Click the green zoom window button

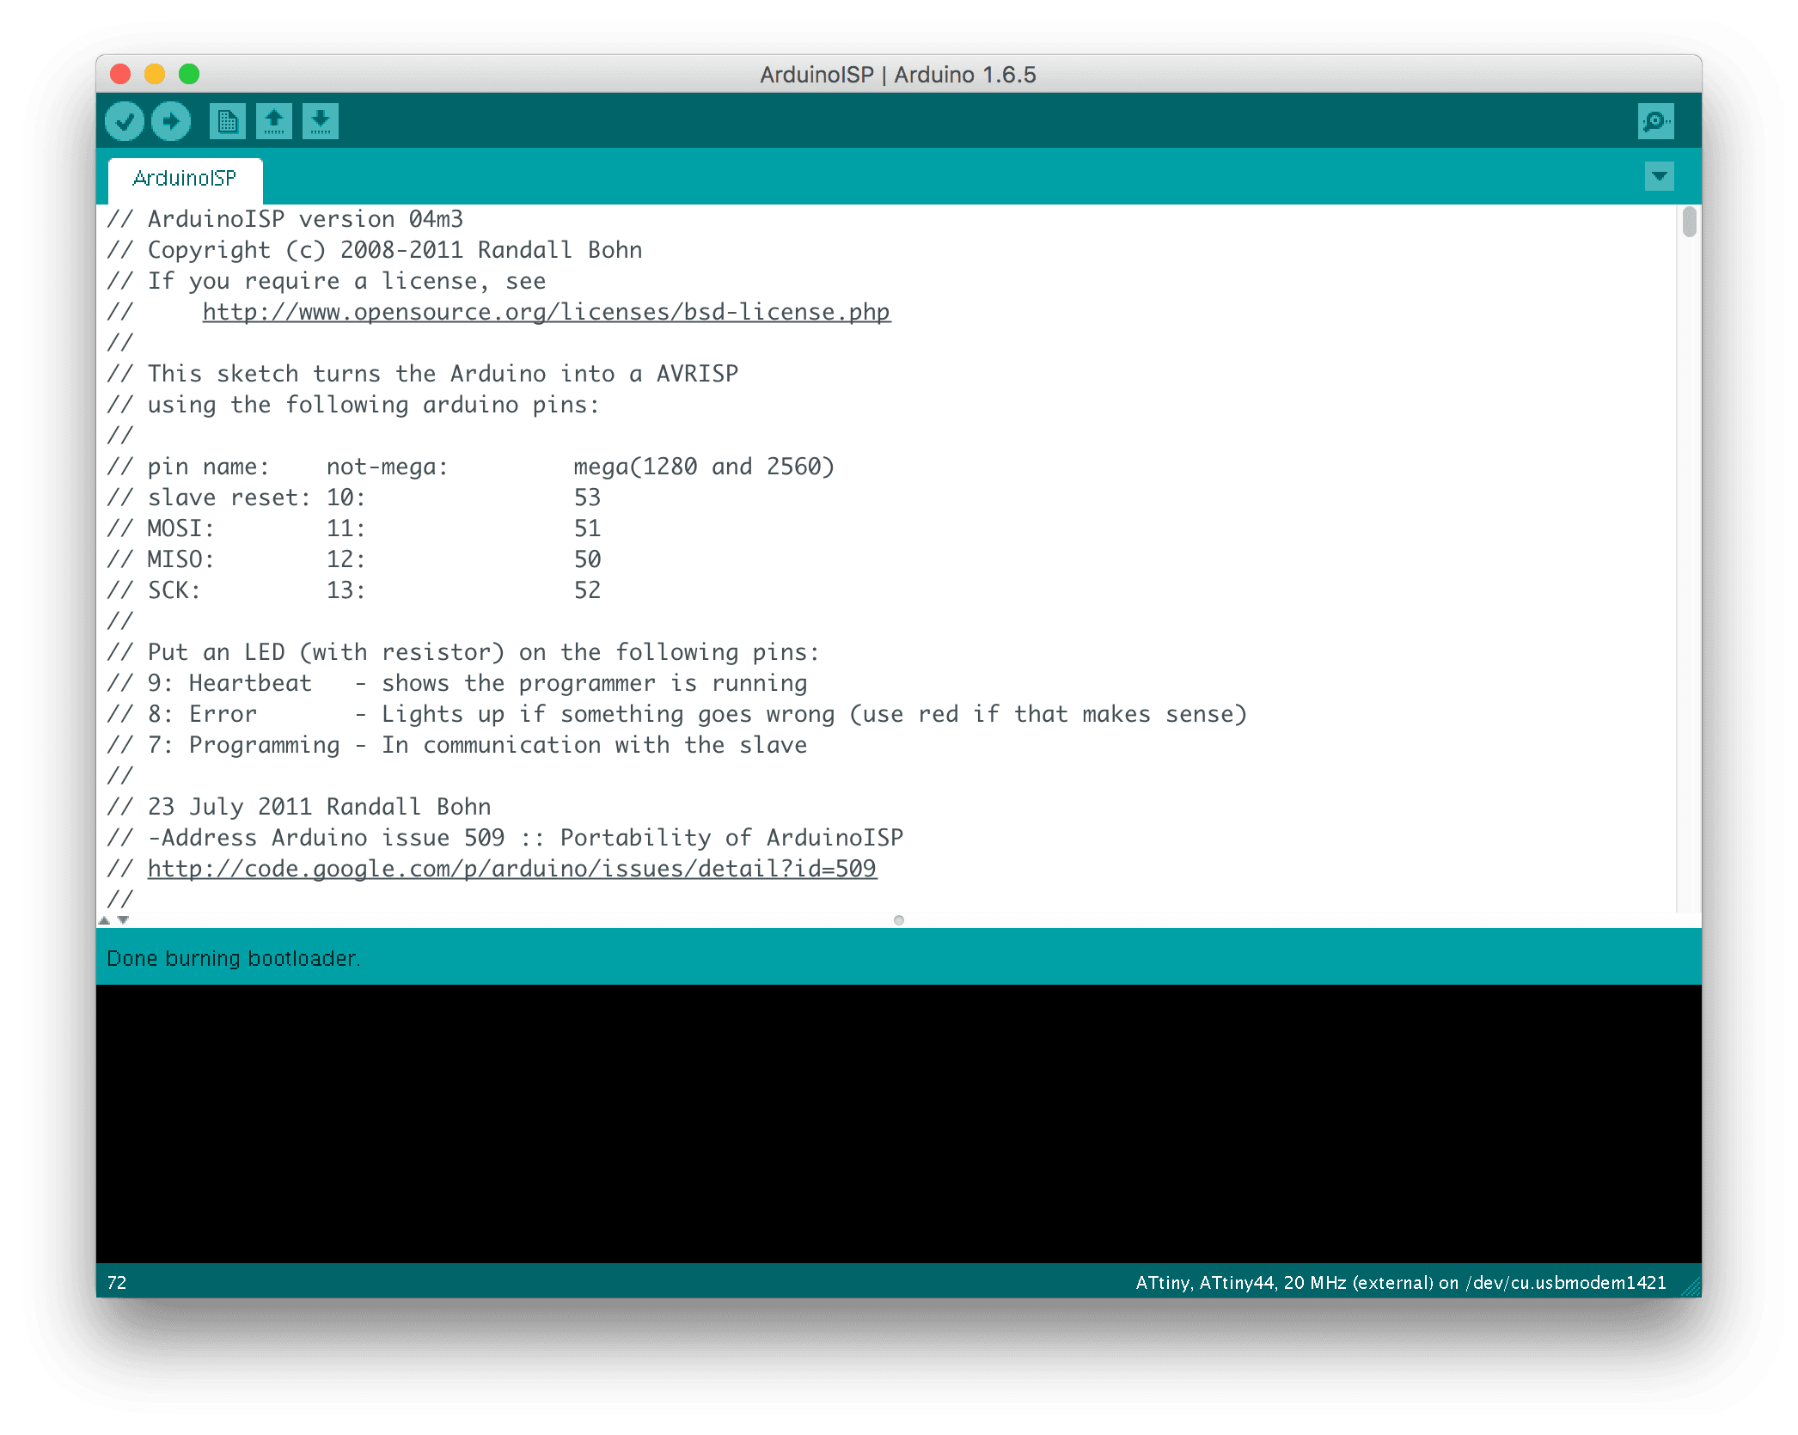[189, 74]
